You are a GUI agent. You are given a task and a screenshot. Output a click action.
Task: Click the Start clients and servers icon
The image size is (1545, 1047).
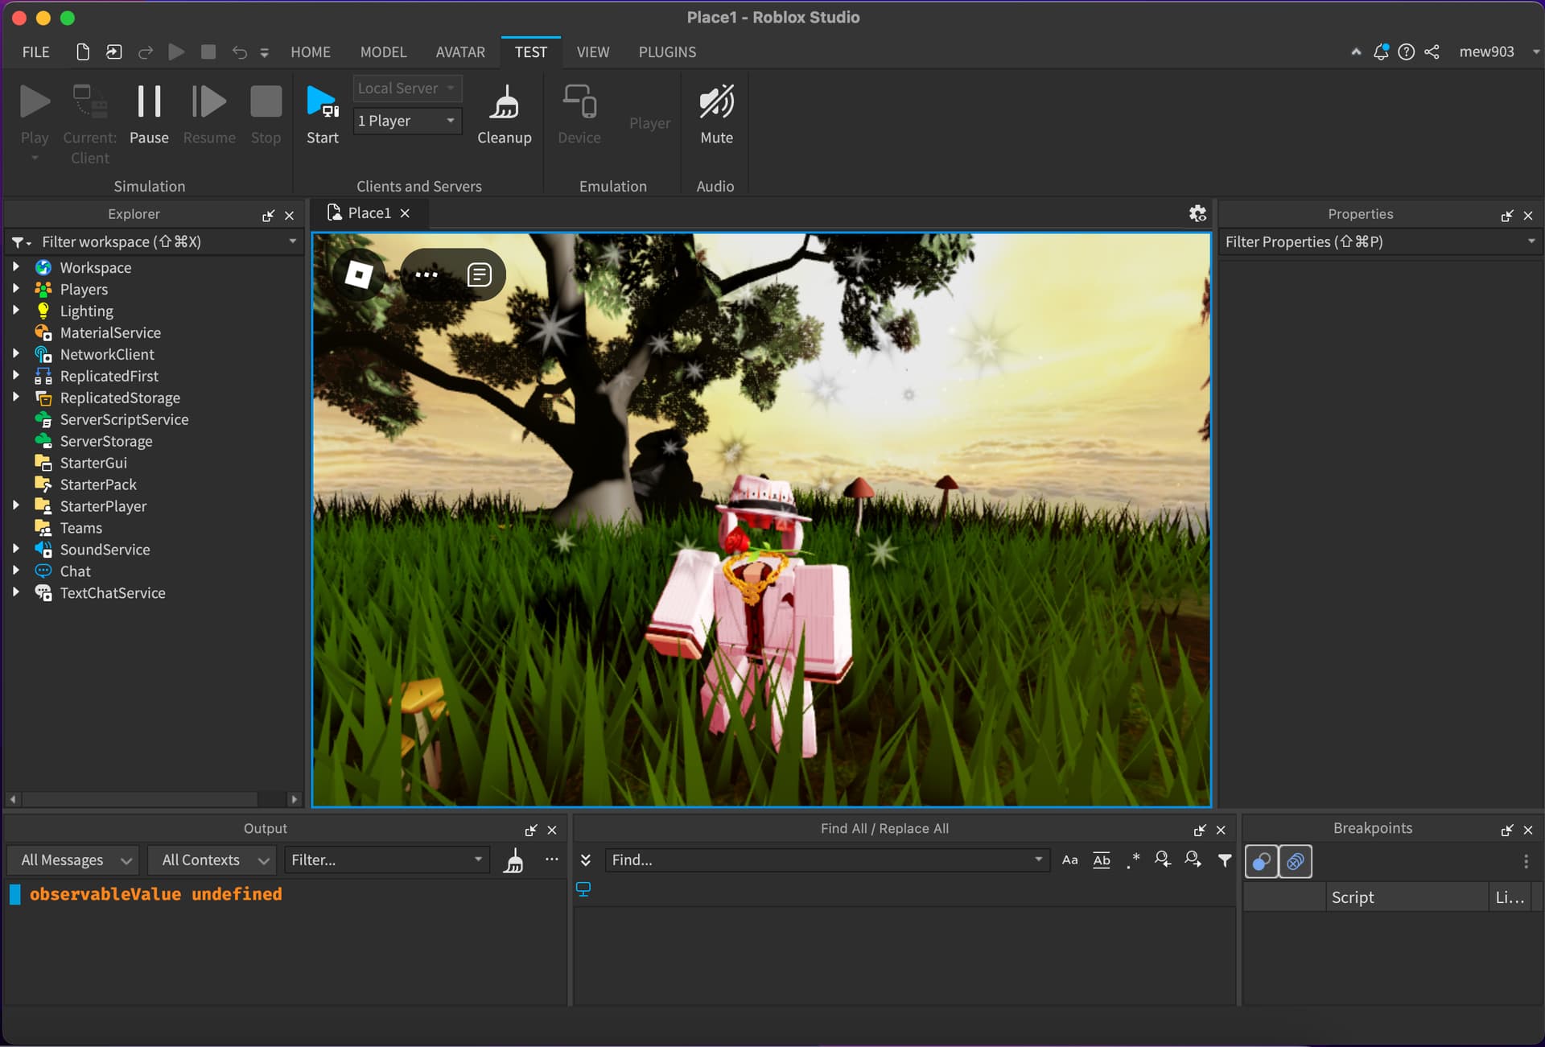point(322,105)
